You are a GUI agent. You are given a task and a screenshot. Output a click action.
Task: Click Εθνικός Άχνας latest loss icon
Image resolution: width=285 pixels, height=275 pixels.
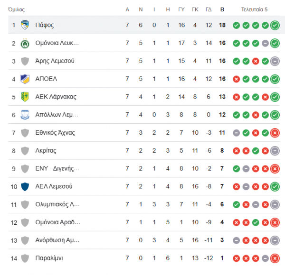point(275,133)
